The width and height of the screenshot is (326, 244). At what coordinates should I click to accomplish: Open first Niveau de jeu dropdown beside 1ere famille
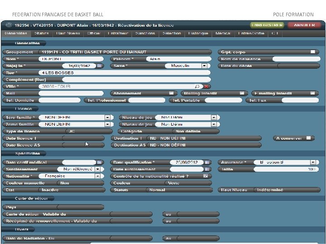(x=214, y=117)
